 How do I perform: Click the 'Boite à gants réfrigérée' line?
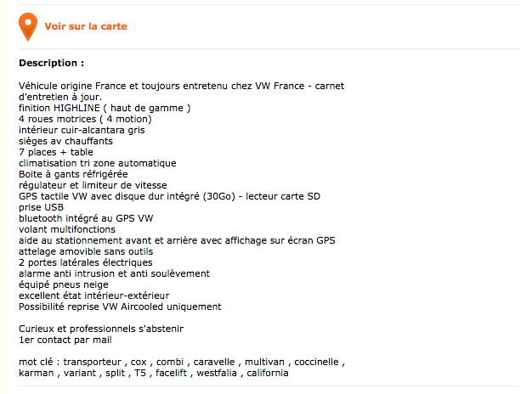[73, 174]
